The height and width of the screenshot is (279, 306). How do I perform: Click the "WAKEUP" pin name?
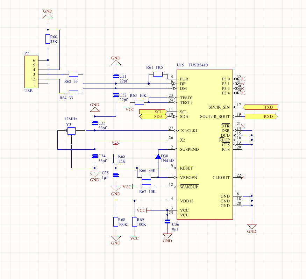(189, 187)
